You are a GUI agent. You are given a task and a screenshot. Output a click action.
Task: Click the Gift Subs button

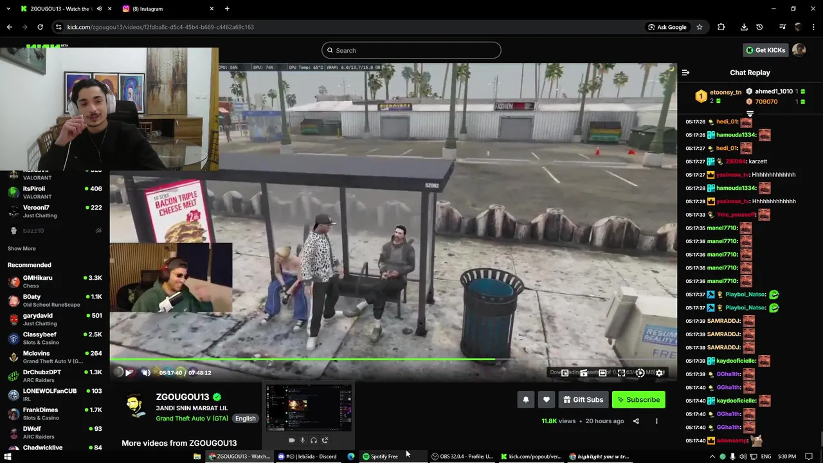pyautogui.click(x=583, y=399)
